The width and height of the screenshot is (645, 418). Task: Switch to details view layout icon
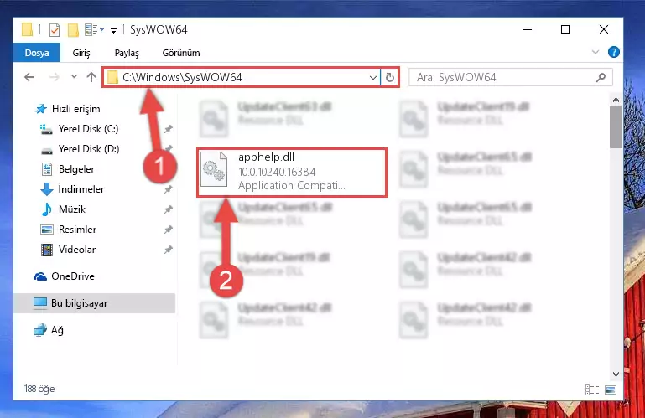coord(592,390)
